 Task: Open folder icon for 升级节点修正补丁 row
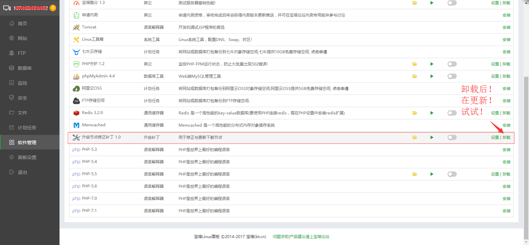point(415,138)
